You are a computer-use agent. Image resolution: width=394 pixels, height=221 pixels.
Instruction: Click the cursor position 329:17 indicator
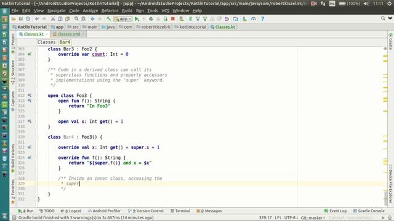[x=265, y=217]
